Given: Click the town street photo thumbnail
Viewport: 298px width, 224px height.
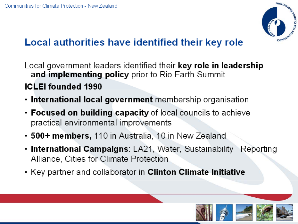Looking at the screenshot, I should (285, 212).
